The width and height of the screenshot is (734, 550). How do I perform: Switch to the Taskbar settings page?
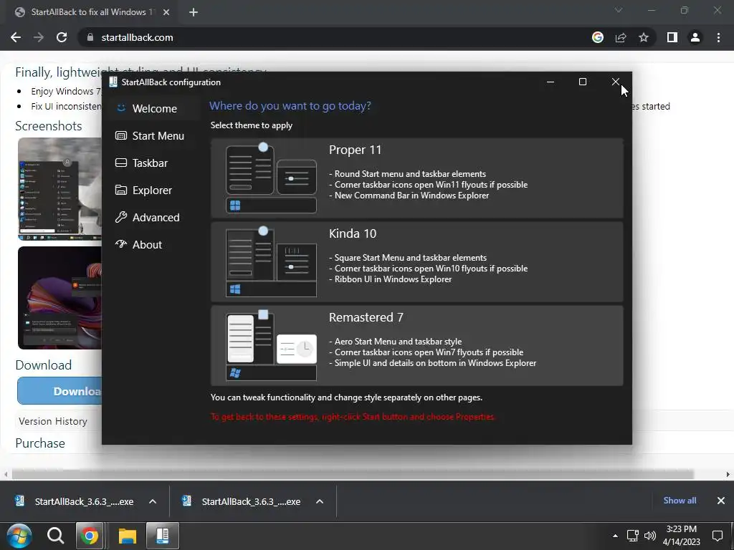point(155,163)
